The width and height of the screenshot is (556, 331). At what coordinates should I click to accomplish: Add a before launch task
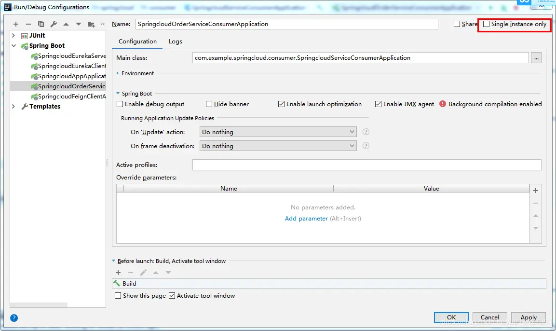[118, 273]
